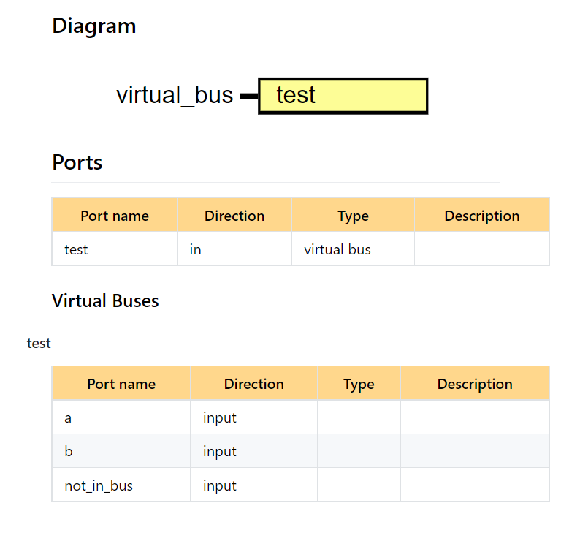Click the Diagram heading

(94, 26)
